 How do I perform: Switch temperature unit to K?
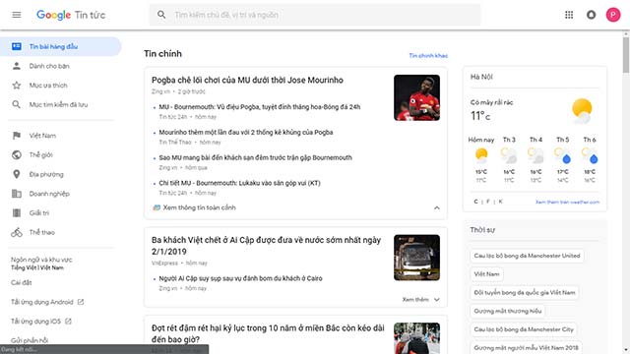[x=500, y=202]
